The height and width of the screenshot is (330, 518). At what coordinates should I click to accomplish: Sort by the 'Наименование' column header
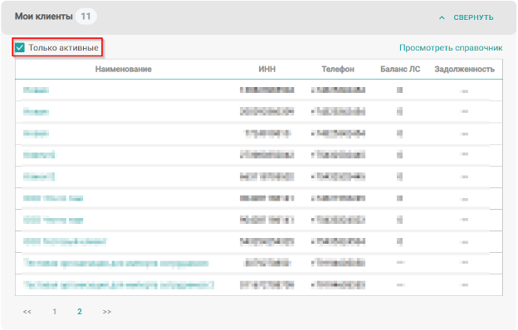(123, 69)
